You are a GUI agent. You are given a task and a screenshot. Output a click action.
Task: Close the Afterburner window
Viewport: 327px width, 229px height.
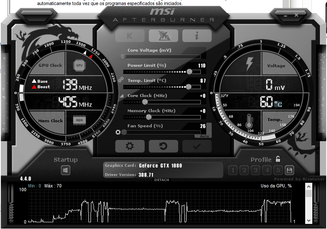(296, 15)
